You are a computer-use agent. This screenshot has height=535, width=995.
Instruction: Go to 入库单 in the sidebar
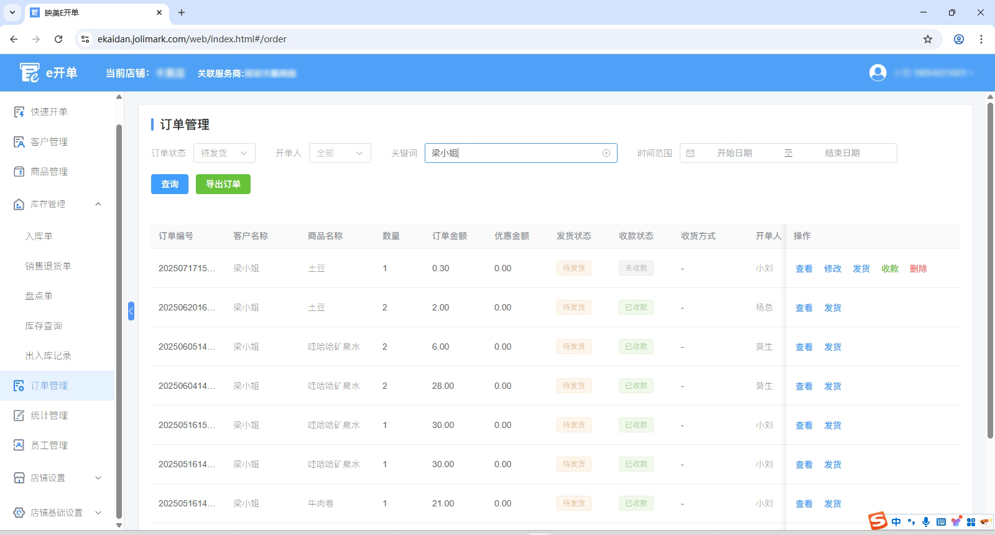(39, 236)
